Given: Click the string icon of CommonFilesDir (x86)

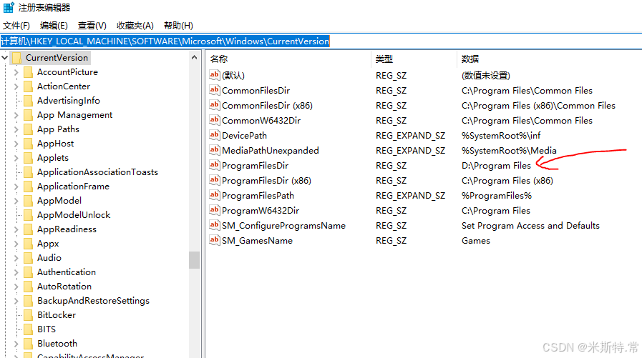Looking at the screenshot, I should 214,105.
